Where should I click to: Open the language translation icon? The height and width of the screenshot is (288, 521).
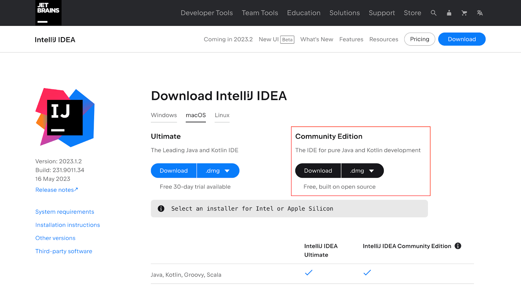[x=480, y=13]
